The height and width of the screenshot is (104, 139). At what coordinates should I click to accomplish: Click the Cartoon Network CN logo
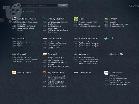(14, 18)
